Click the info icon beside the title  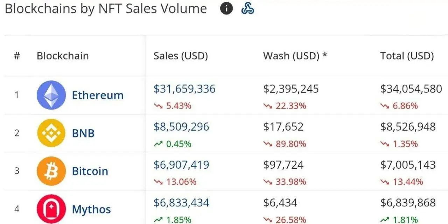pos(226,9)
